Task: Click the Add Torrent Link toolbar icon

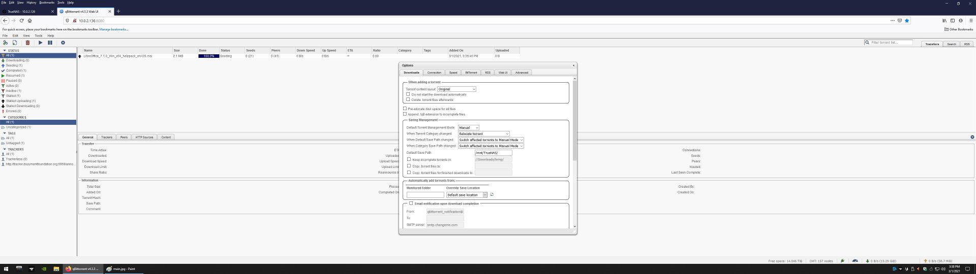Action: tap(6, 43)
